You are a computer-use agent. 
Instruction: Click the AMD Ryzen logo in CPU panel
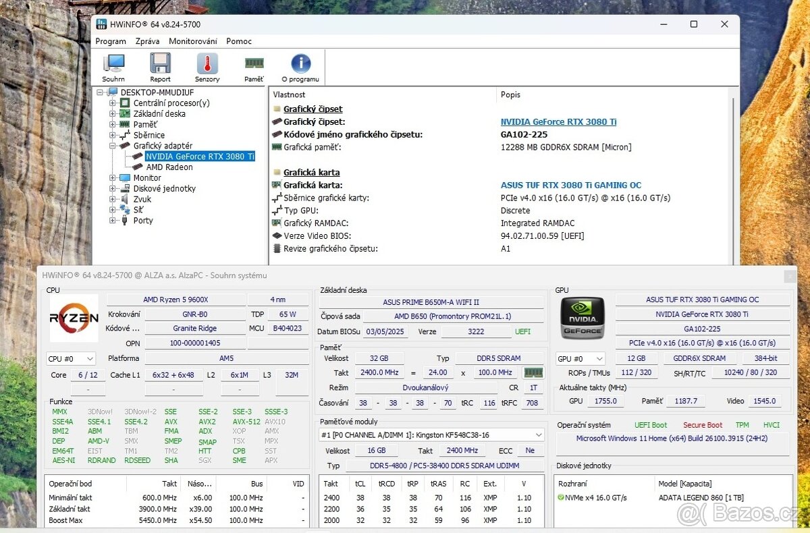(x=73, y=319)
